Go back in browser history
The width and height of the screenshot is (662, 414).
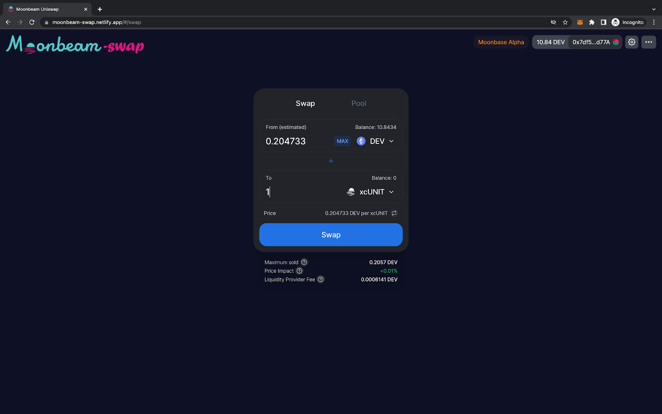[8, 22]
